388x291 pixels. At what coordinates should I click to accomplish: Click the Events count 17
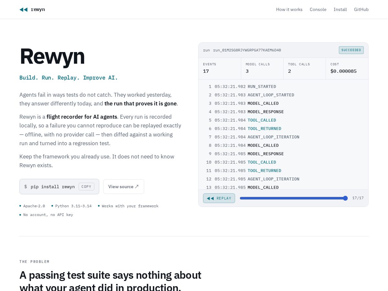point(206,71)
